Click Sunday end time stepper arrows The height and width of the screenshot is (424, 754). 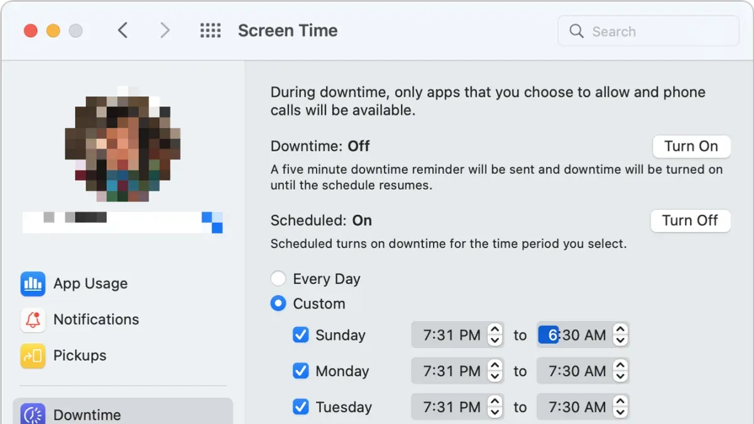(x=620, y=335)
